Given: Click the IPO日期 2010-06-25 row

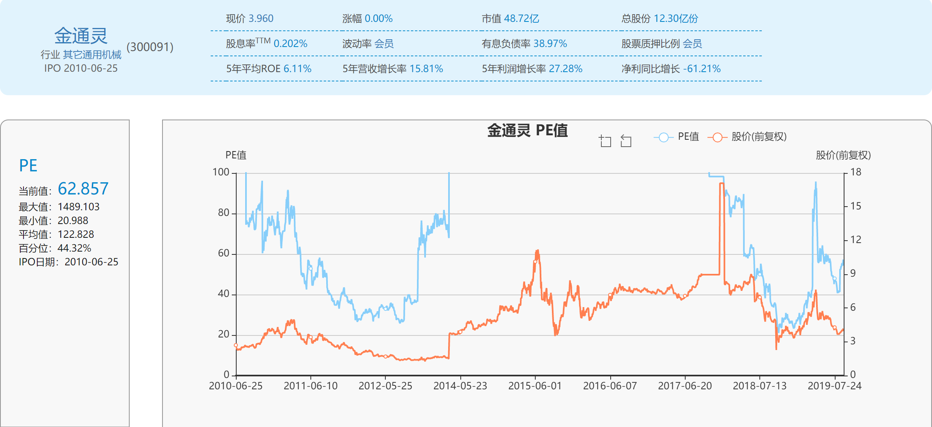Looking at the screenshot, I should click(68, 262).
